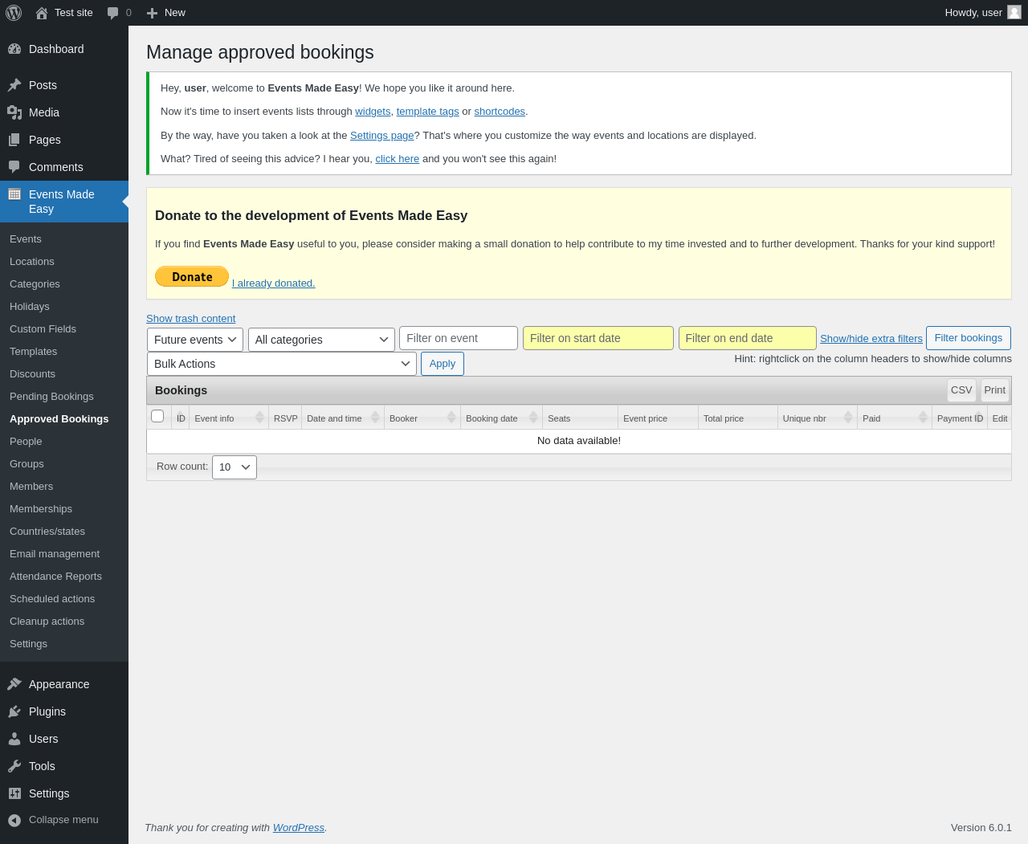
Task: Click the Users person icon
Action: click(14, 739)
